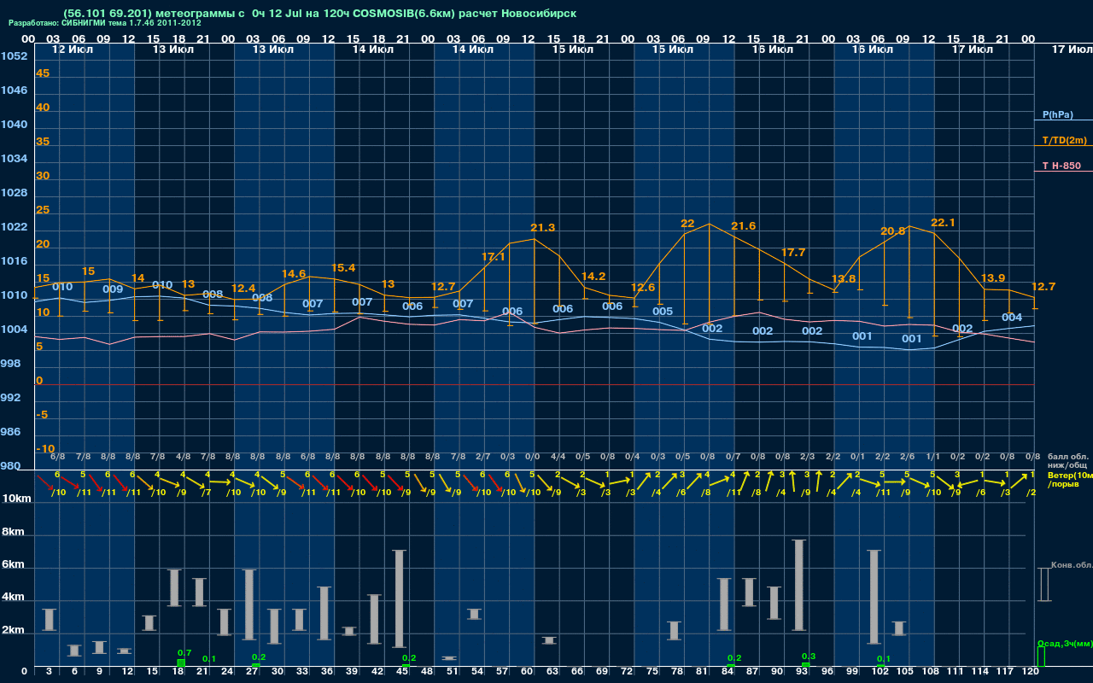Click the P(hPa) legend label
Screen dimensions: 1093x683
coord(1058,114)
